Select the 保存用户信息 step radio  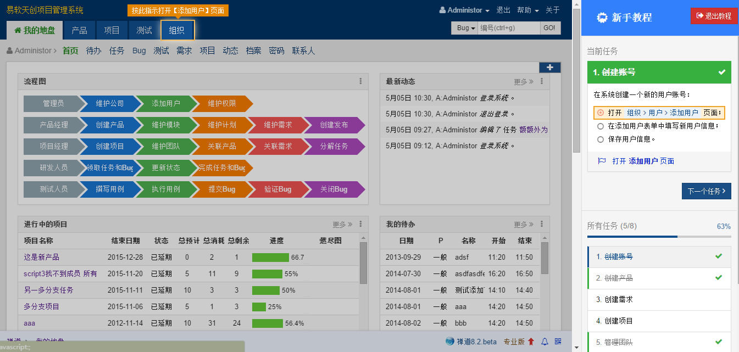[601, 139]
